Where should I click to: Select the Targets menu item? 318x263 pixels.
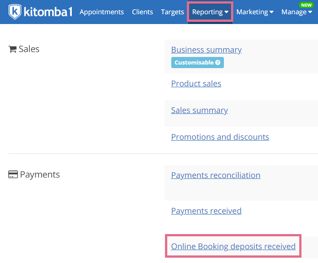pos(173,12)
